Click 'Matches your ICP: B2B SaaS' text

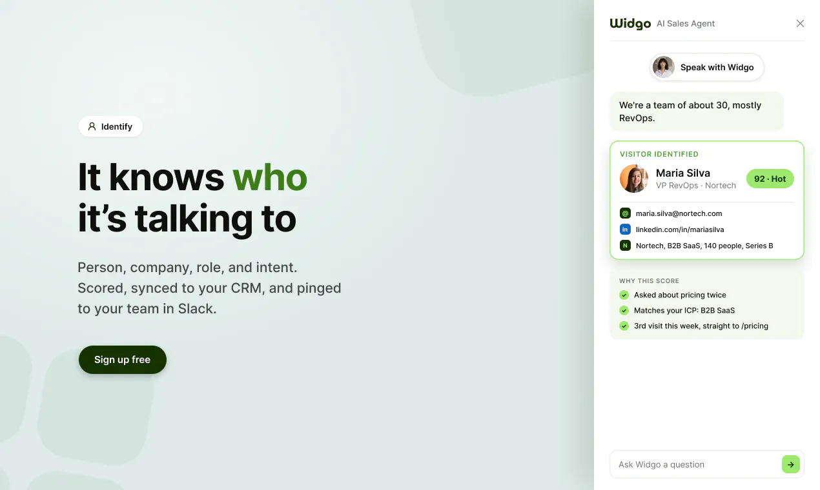684,310
